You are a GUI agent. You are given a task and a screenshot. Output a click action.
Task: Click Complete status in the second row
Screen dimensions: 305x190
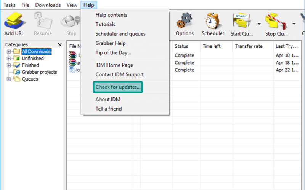(x=185, y=63)
